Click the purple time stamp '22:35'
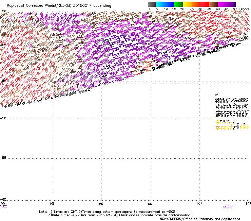Image resolution: width=251 pixels, height=221 pixels. (227, 206)
